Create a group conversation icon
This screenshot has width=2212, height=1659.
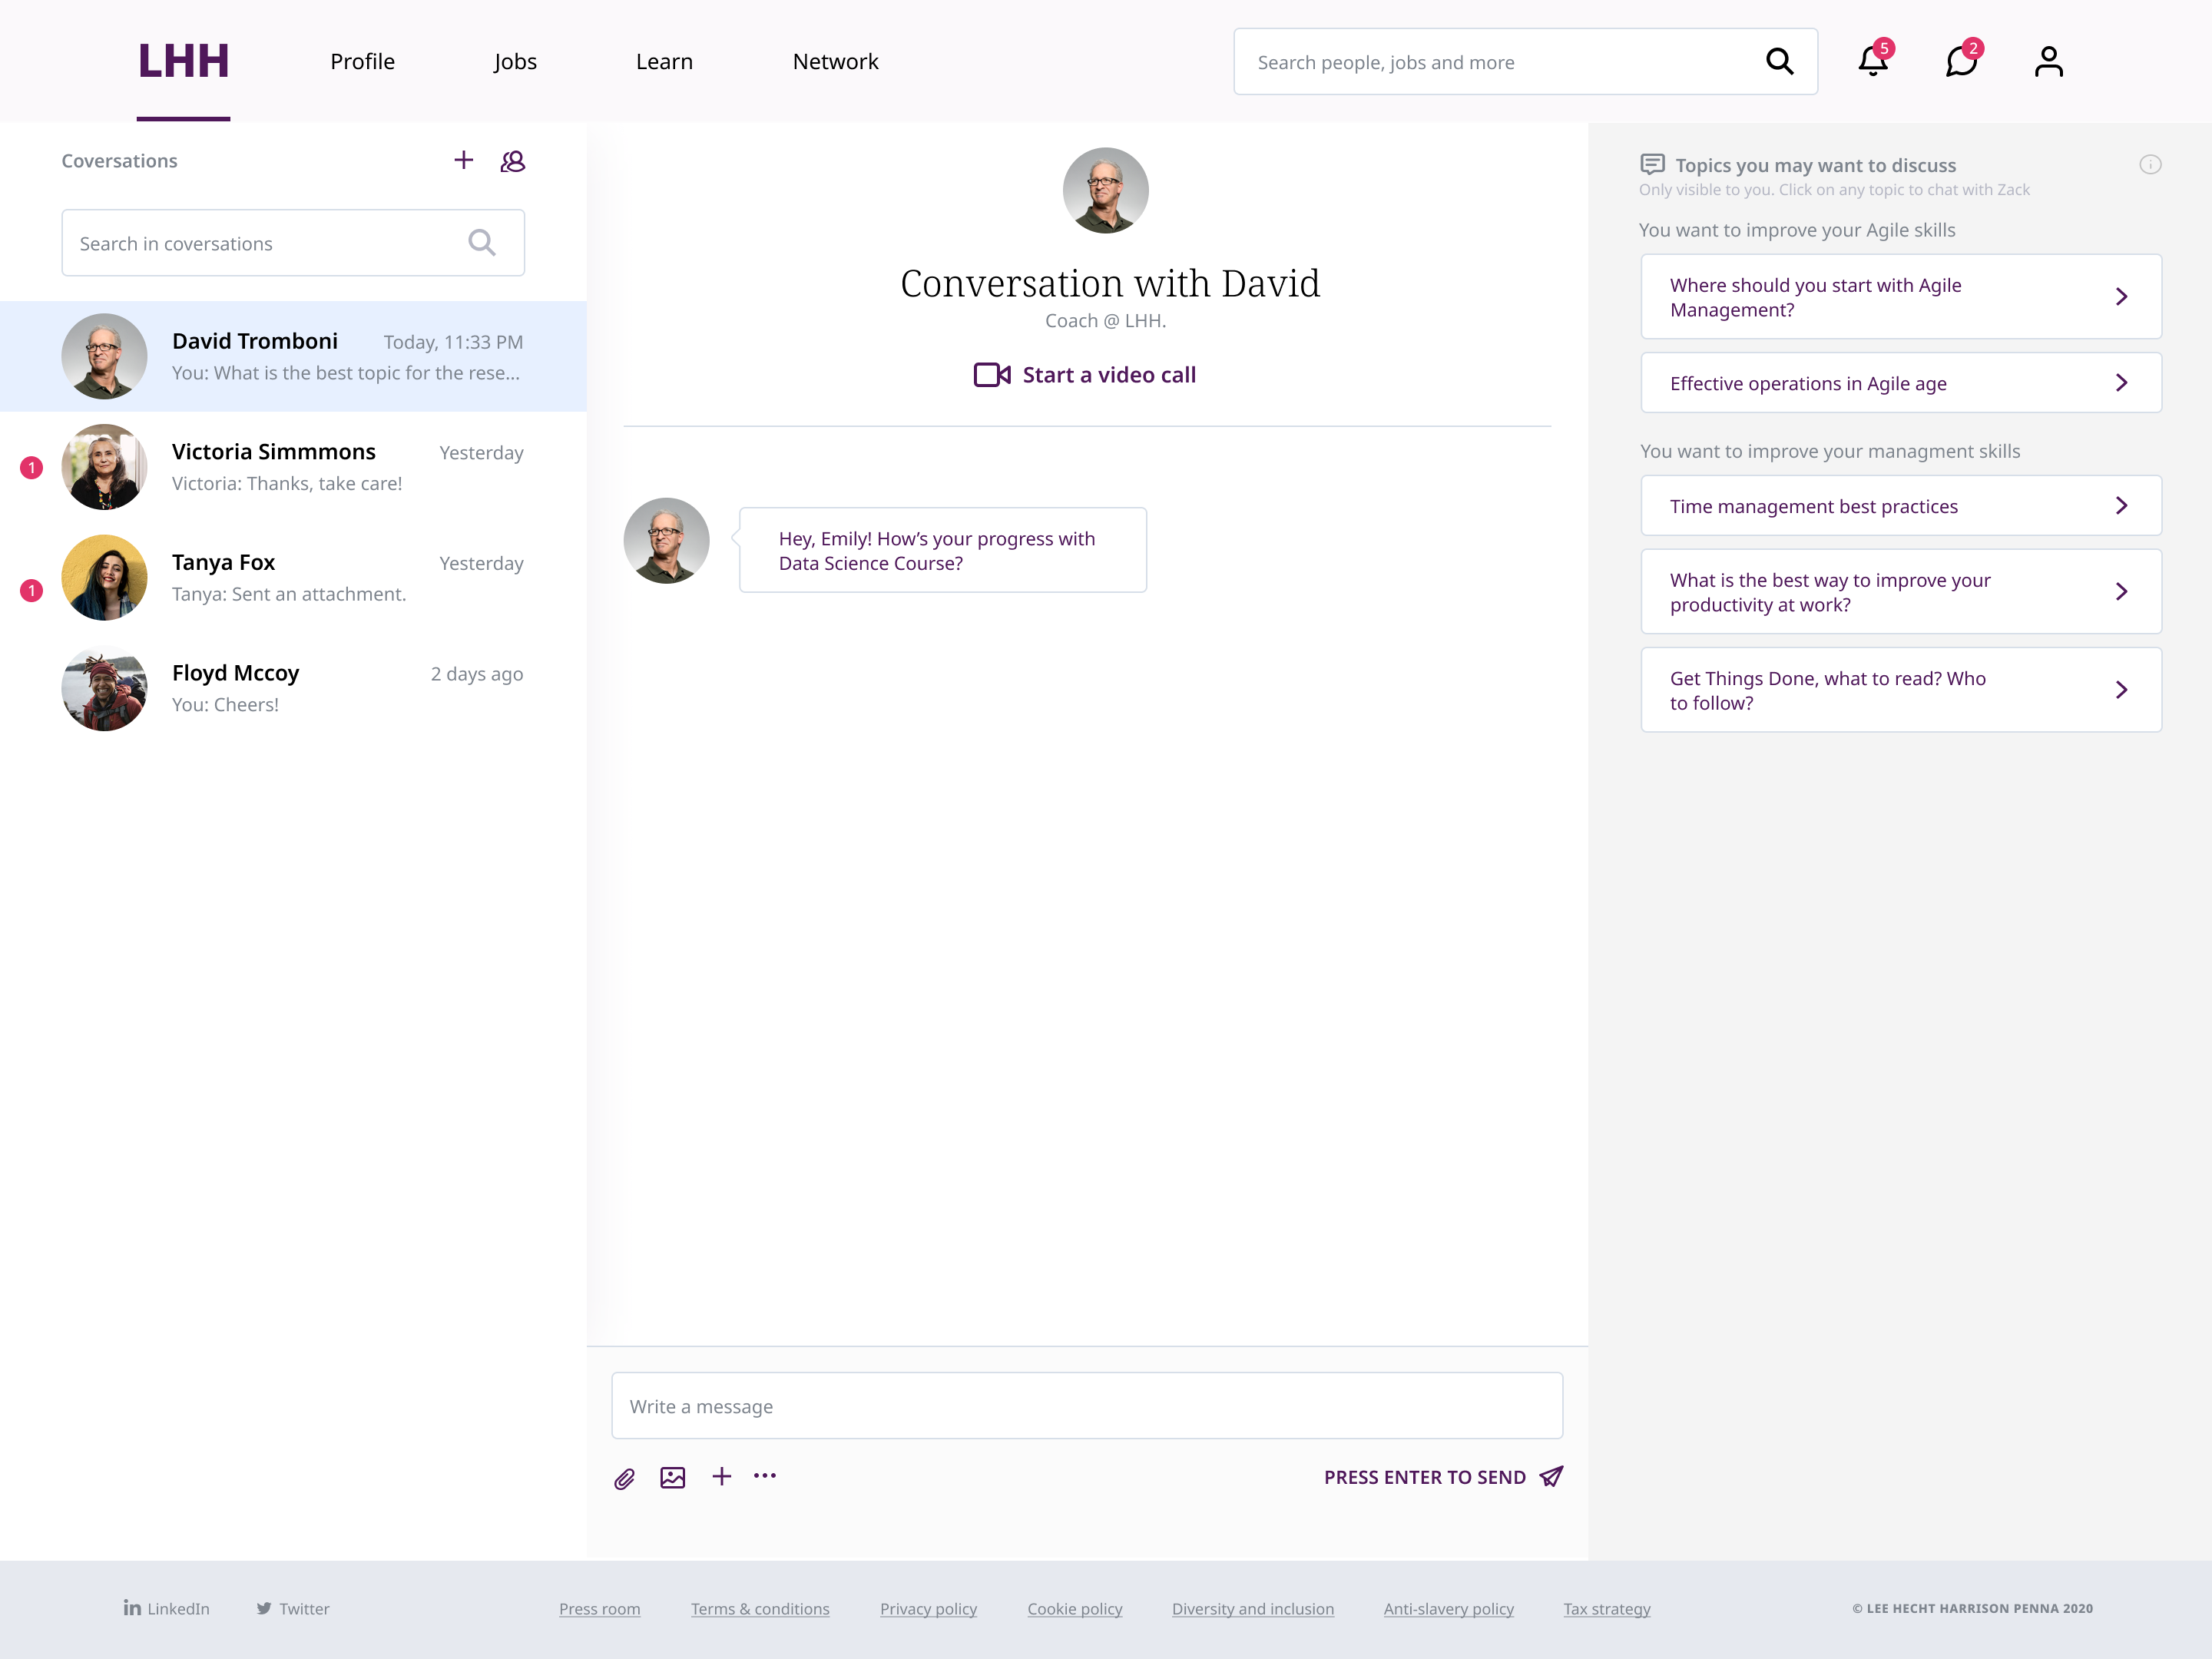(x=513, y=161)
